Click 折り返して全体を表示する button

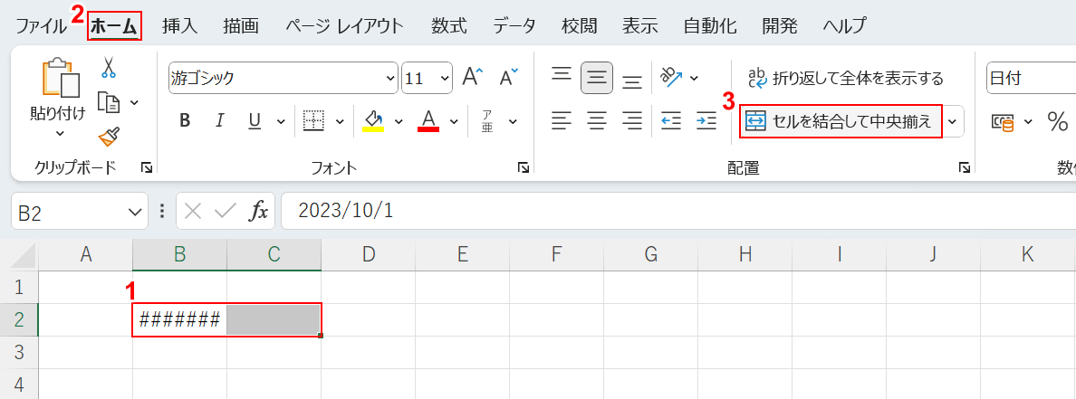tap(846, 78)
